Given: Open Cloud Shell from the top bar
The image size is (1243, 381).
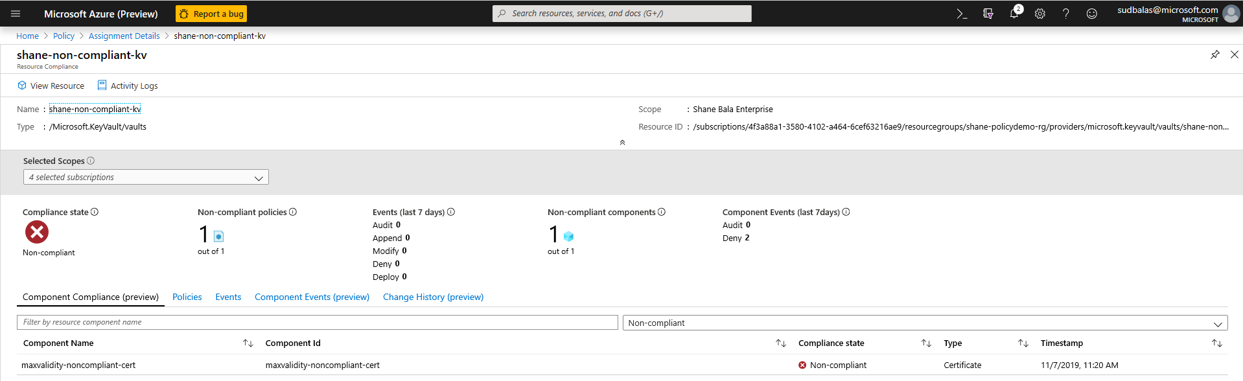Looking at the screenshot, I should point(962,14).
